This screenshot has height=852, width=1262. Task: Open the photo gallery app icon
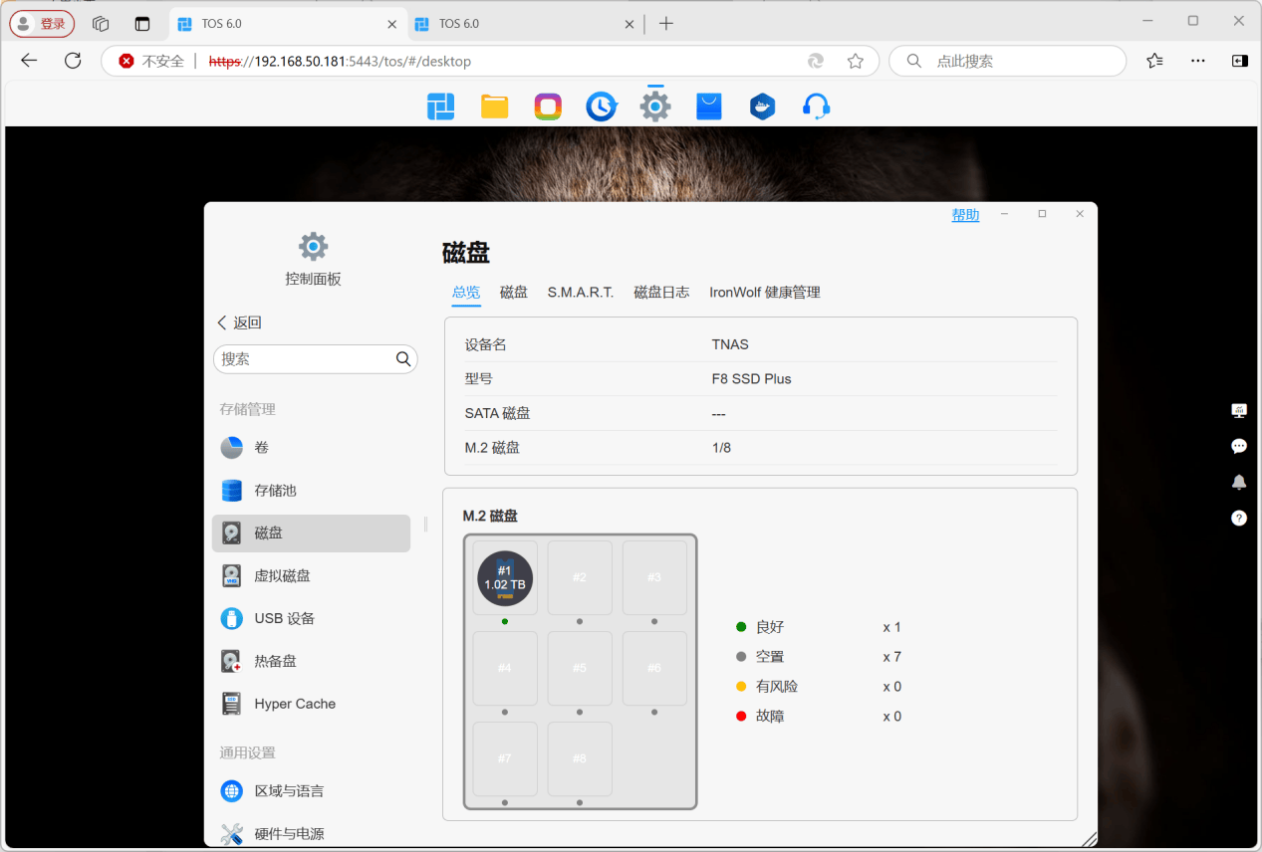[x=548, y=106]
